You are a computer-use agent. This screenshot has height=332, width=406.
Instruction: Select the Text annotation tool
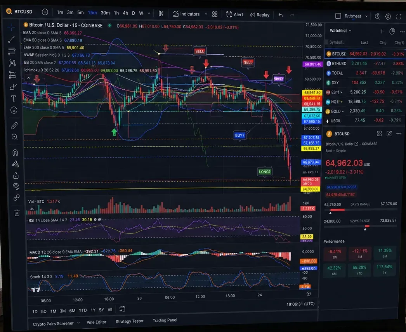click(x=14, y=98)
